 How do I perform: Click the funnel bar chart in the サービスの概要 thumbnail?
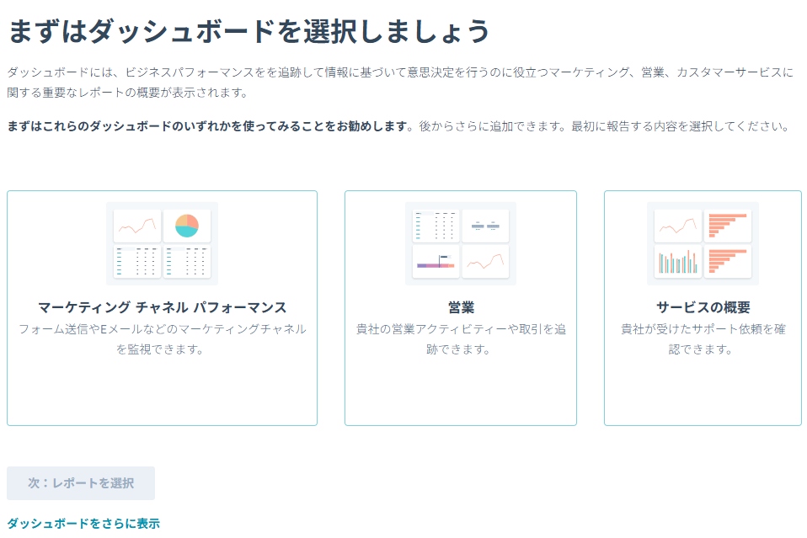(730, 224)
